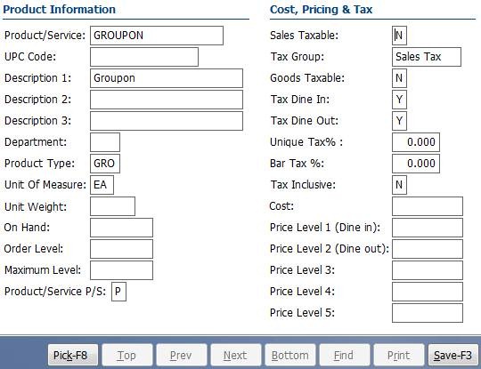Click the Sales Taxable Y/N field
The height and width of the screenshot is (369, 481).
[x=399, y=36]
